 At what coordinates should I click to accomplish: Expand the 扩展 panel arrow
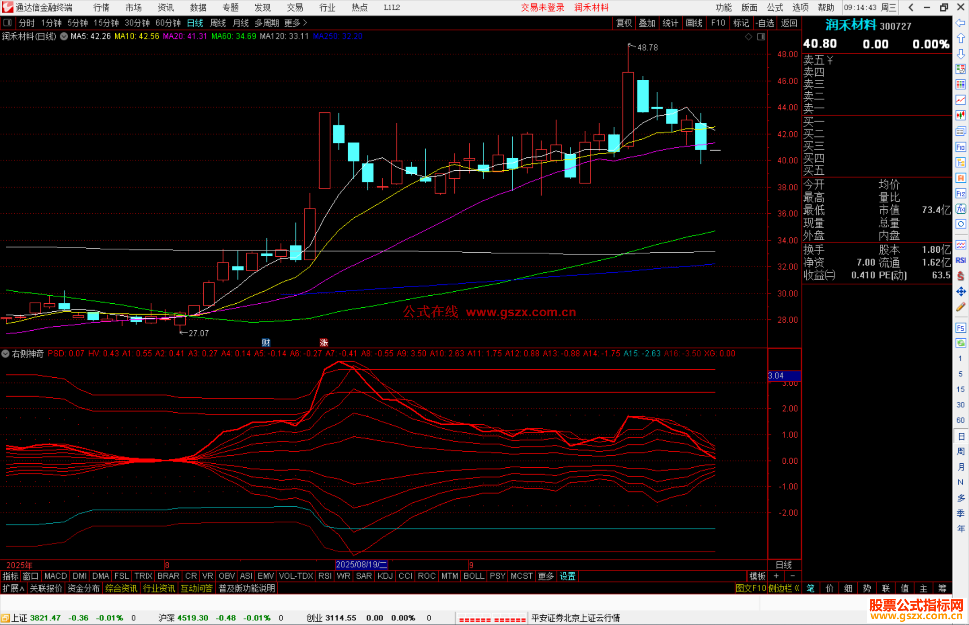coord(13,588)
